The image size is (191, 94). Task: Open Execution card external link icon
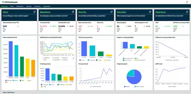[x=150, y=12]
